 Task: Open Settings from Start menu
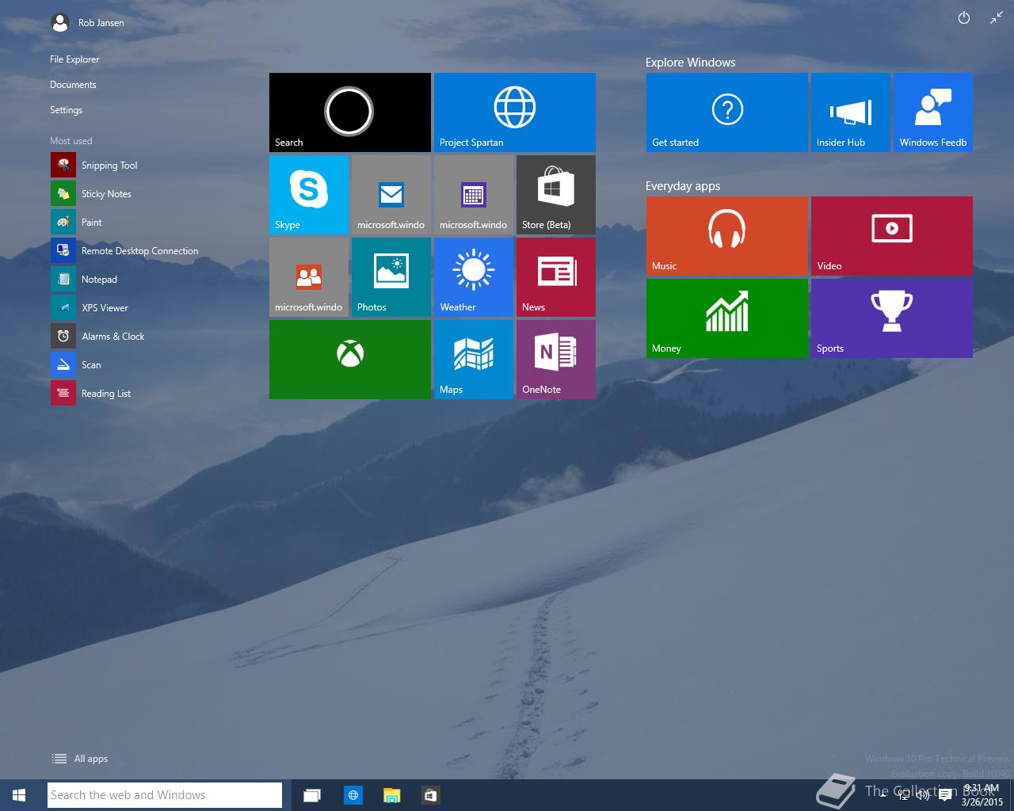coord(67,110)
